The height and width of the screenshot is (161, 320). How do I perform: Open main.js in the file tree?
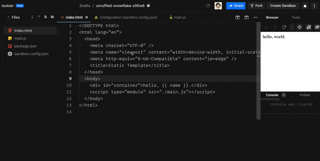pos(20,38)
